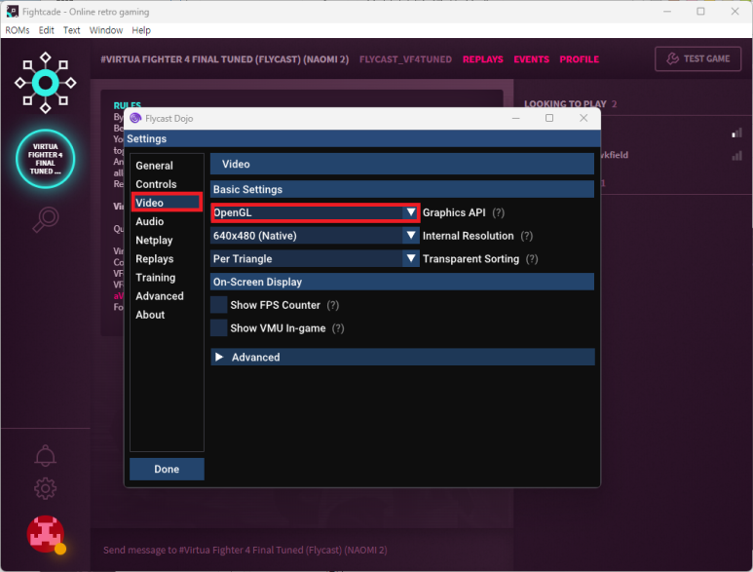This screenshot has width=753, height=572.
Task: Click help (?) next to Show VMU In-game
Action: [x=338, y=328]
